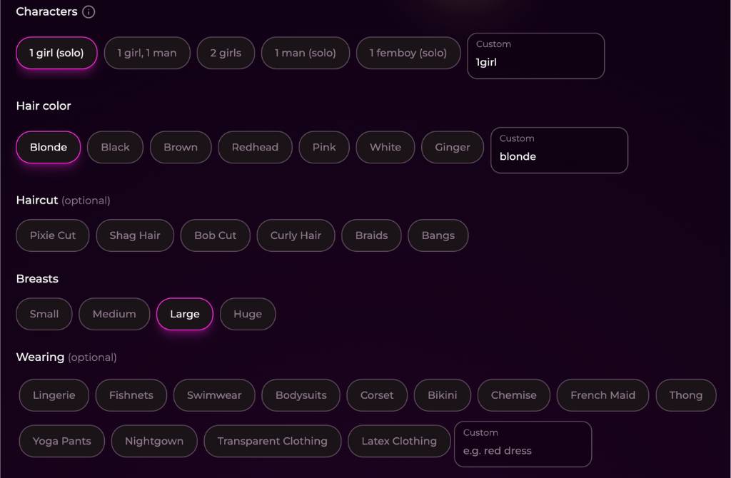The width and height of the screenshot is (731, 478).
Task: Select the Pixie Cut haircut
Action: 53,235
